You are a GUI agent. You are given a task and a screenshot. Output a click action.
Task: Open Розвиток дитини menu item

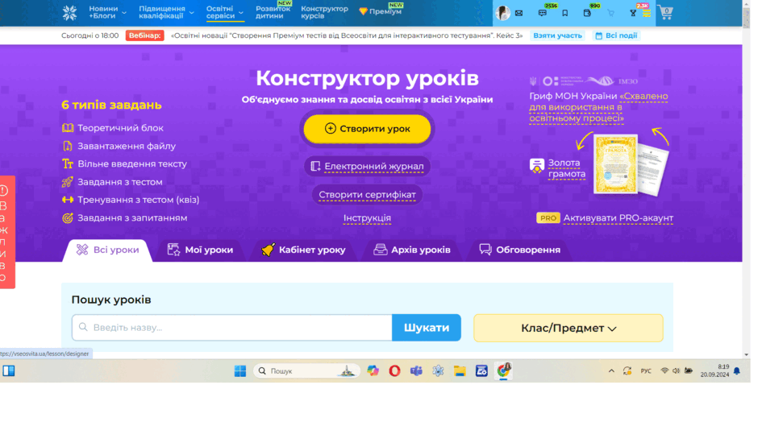point(273,13)
